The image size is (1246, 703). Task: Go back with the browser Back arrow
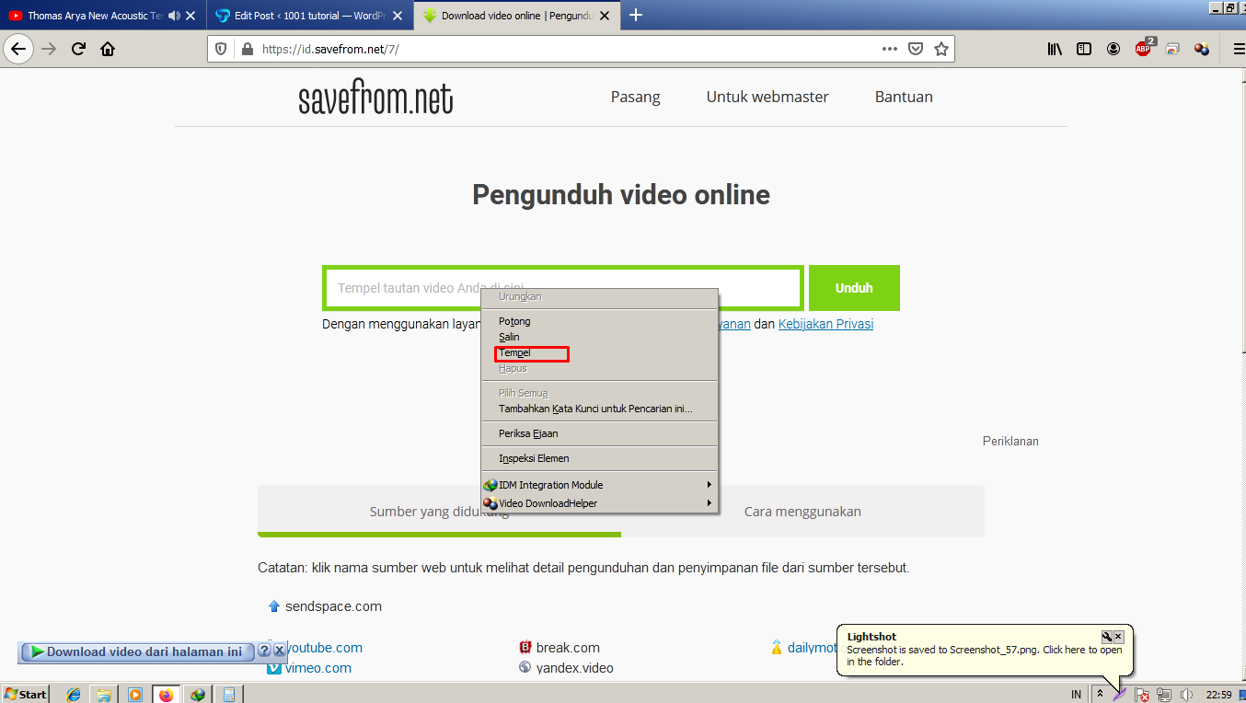[x=19, y=49]
